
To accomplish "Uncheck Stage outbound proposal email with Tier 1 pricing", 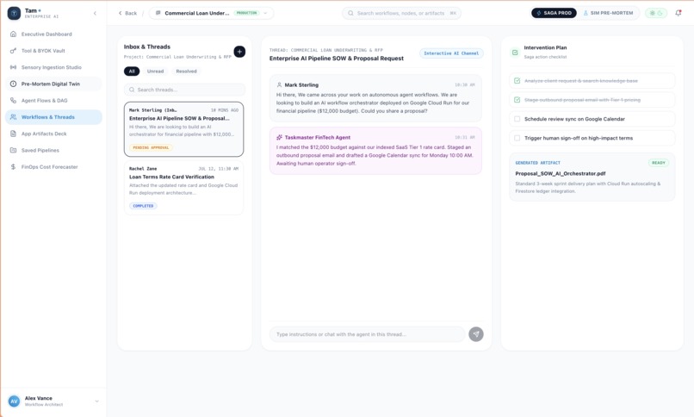I will click(x=517, y=100).
